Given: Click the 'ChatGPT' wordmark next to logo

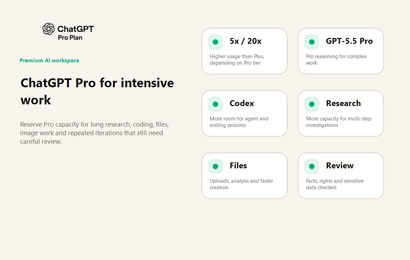Looking at the screenshot, I should click(76, 29).
